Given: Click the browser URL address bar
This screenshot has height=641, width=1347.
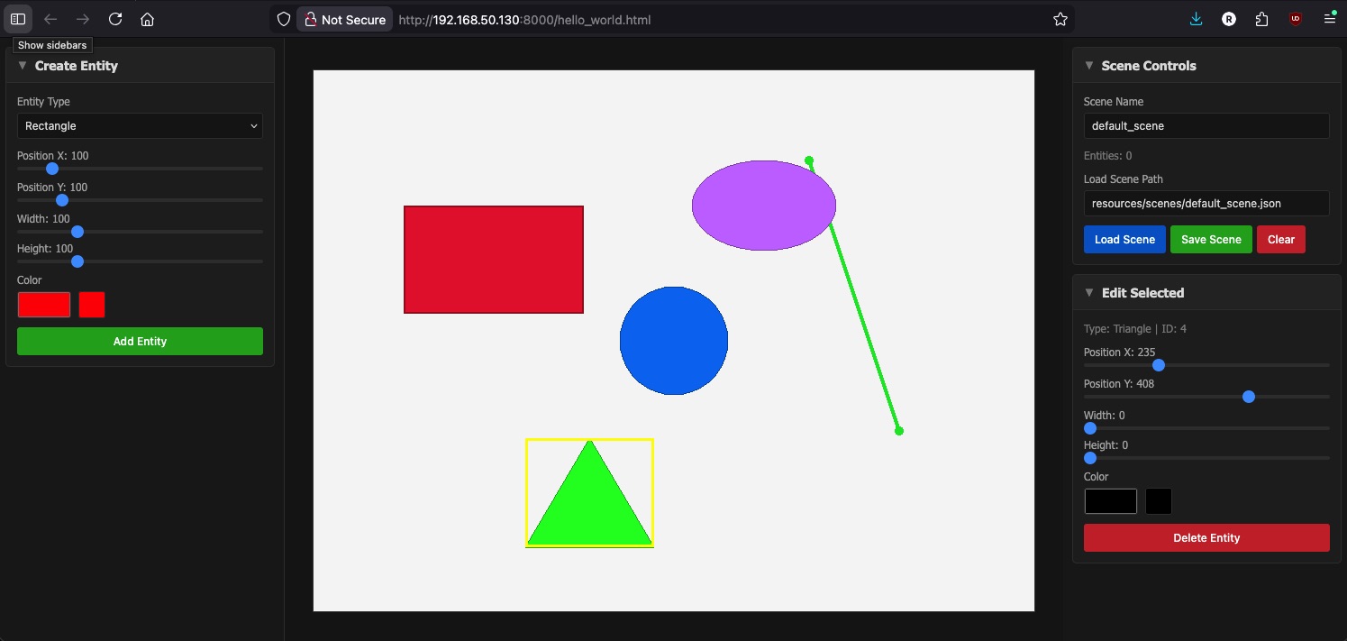Looking at the screenshot, I should pos(671,19).
